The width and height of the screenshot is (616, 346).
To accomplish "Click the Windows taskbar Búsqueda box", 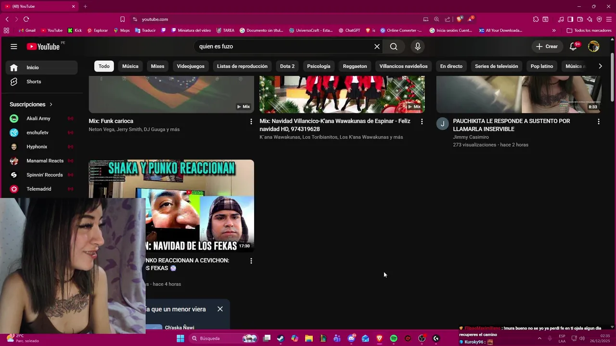I will coord(223,338).
